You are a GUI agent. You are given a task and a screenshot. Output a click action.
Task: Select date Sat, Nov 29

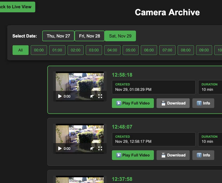120,36
